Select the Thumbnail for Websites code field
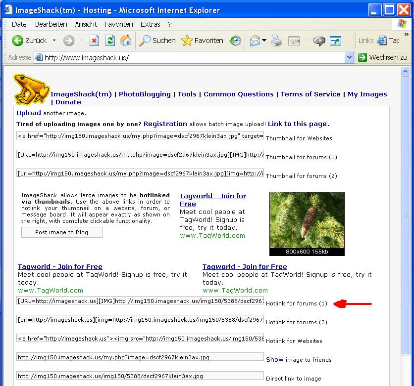 coord(140,135)
